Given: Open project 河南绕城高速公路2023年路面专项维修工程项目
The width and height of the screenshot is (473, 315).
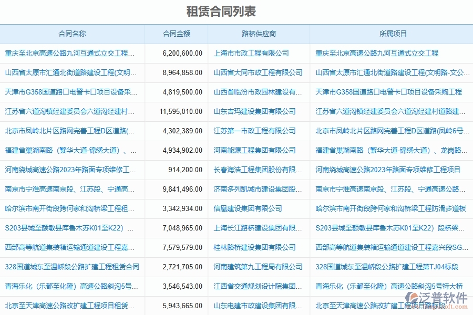Looking at the screenshot, I should (x=391, y=170).
